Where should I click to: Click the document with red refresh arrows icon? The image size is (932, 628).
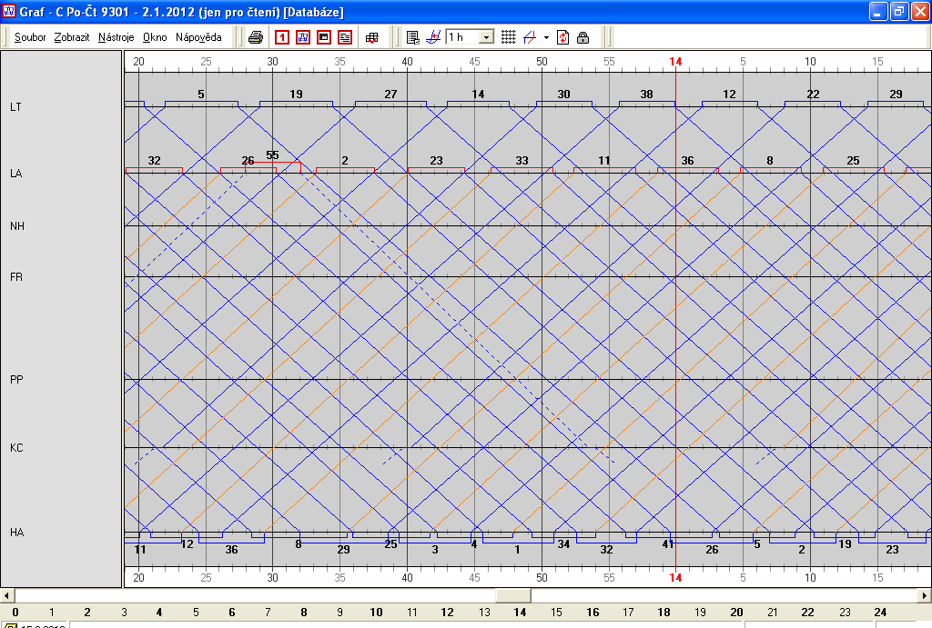(562, 37)
